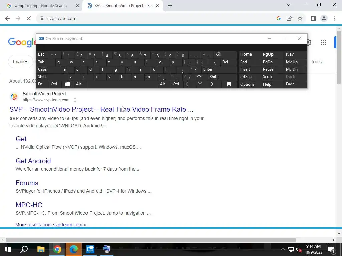Click the horizontal scrollbar at the bottom
Image resolution: width=342 pixels, height=256 pixels.
pos(151,240)
